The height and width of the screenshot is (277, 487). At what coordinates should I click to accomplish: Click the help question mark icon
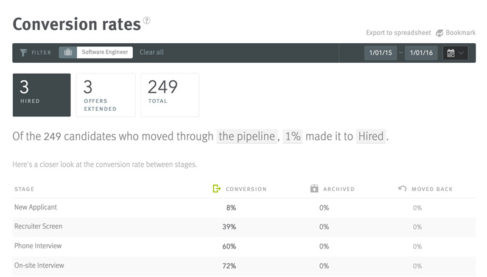coord(147,21)
